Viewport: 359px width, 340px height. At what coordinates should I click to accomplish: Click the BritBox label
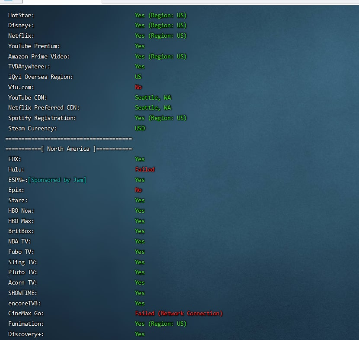[x=21, y=231]
